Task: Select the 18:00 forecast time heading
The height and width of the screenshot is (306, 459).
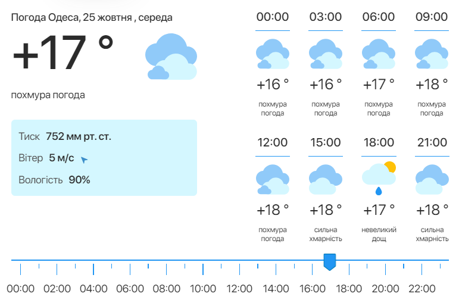Action: (379, 143)
